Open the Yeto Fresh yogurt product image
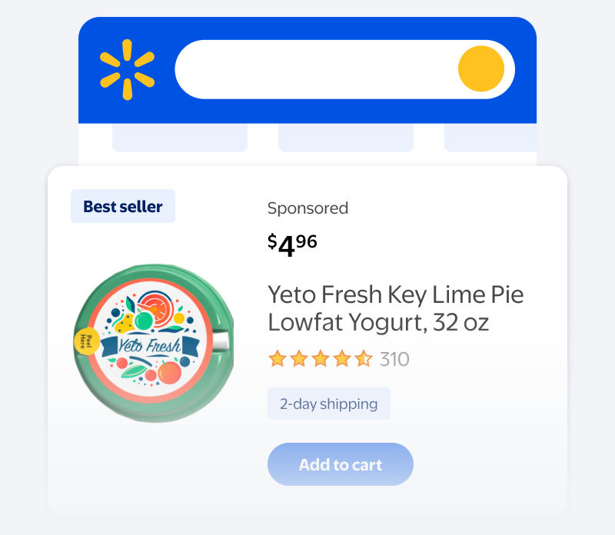 (154, 342)
